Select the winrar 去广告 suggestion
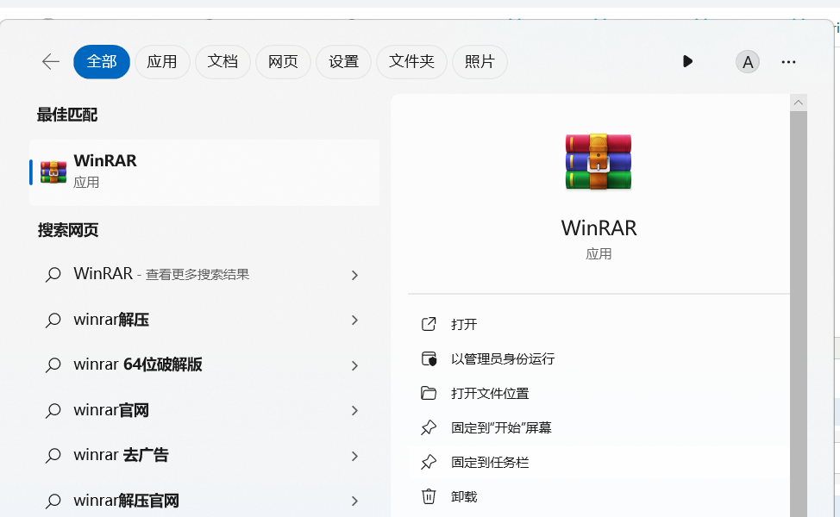This screenshot has width=840, height=517. [x=204, y=456]
